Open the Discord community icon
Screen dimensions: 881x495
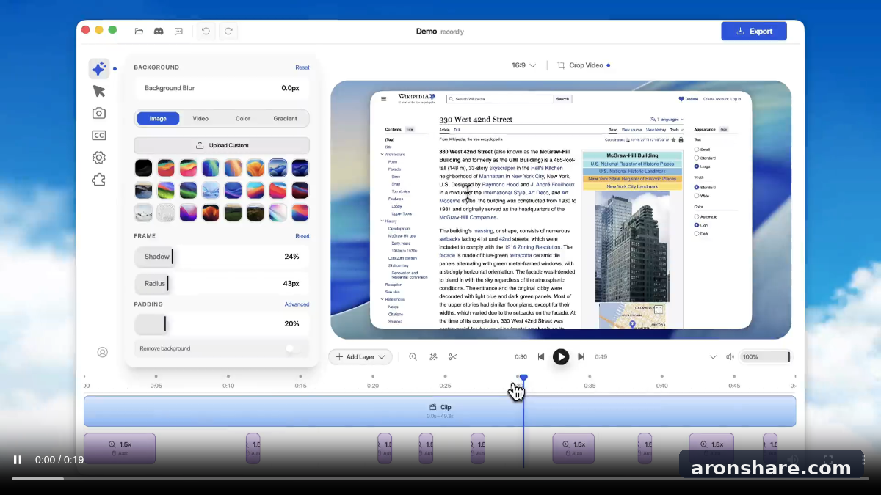coord(159,32)
